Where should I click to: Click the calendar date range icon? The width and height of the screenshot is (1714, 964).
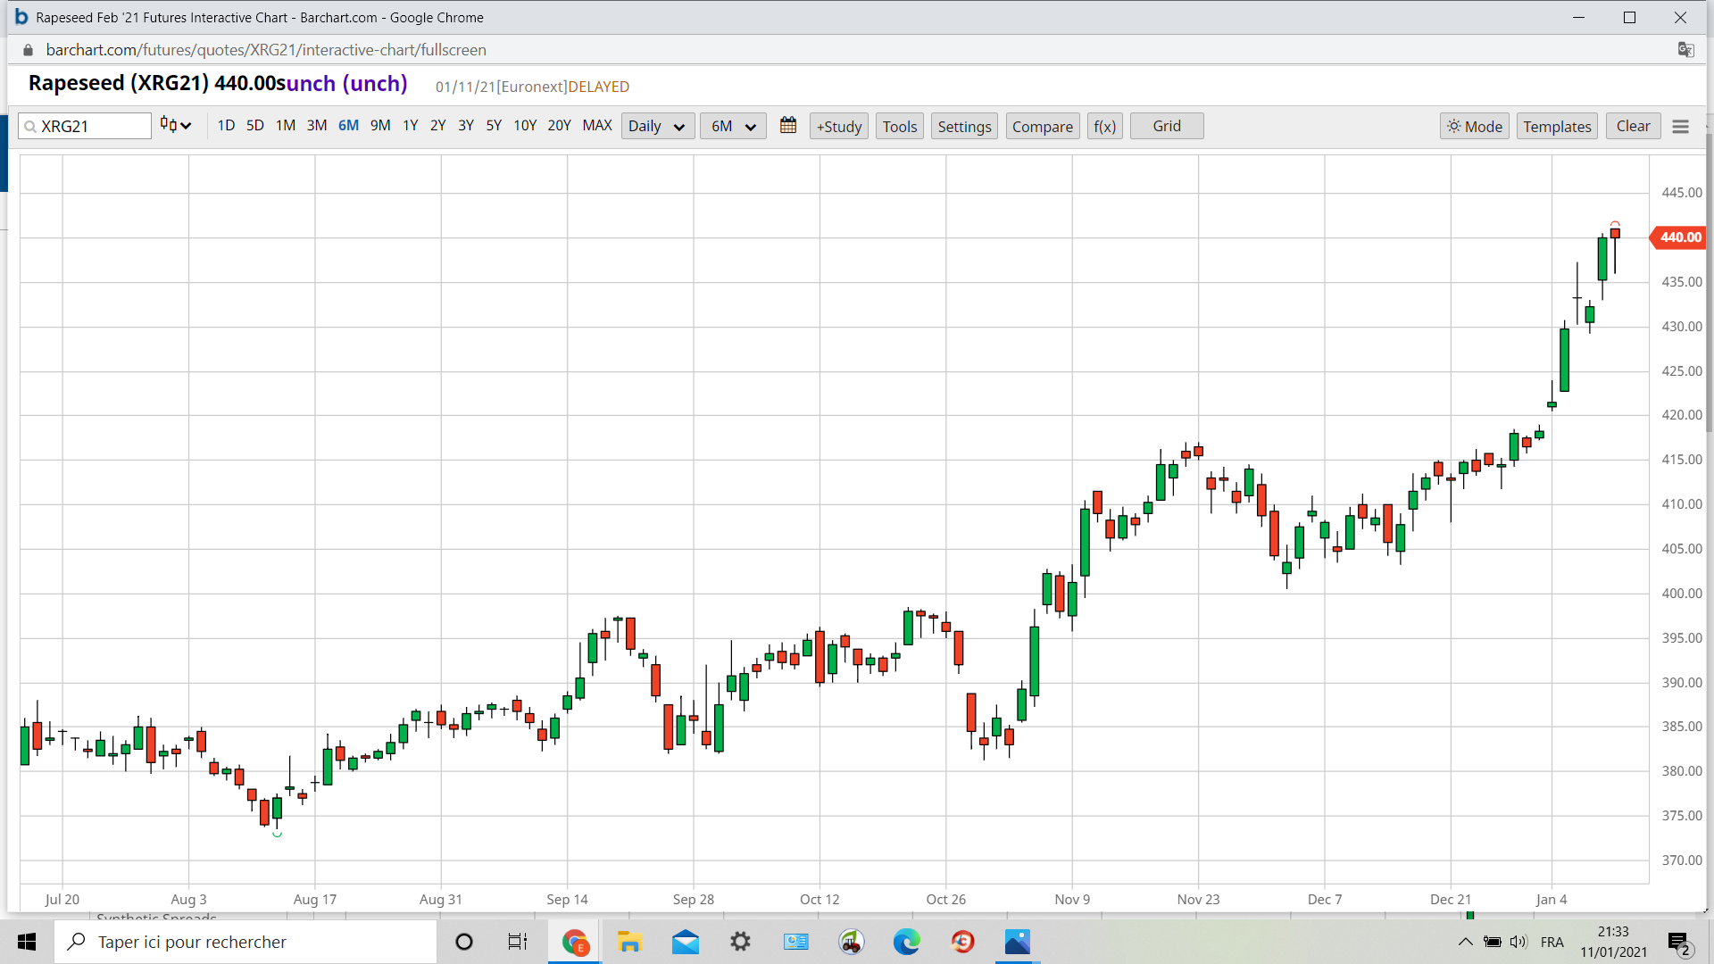[x=787, y=126]
